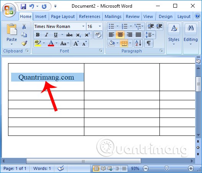Justify paragraph text
This screenshot has width=202, height=173.
tap(138, 35)
